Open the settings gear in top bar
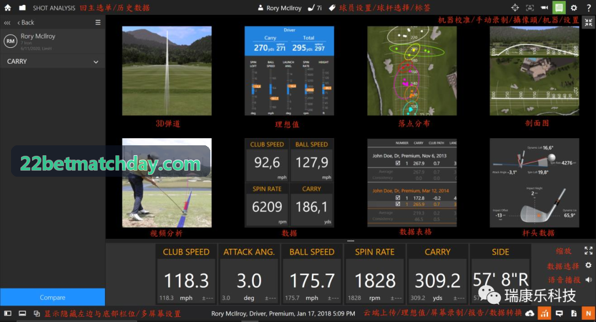The image size is (596, 322). (574, 8)
